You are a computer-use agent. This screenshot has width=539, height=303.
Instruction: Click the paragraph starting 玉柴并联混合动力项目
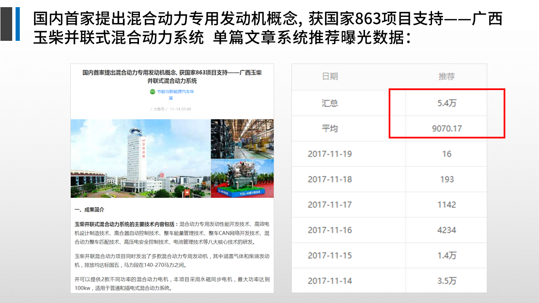172,261
